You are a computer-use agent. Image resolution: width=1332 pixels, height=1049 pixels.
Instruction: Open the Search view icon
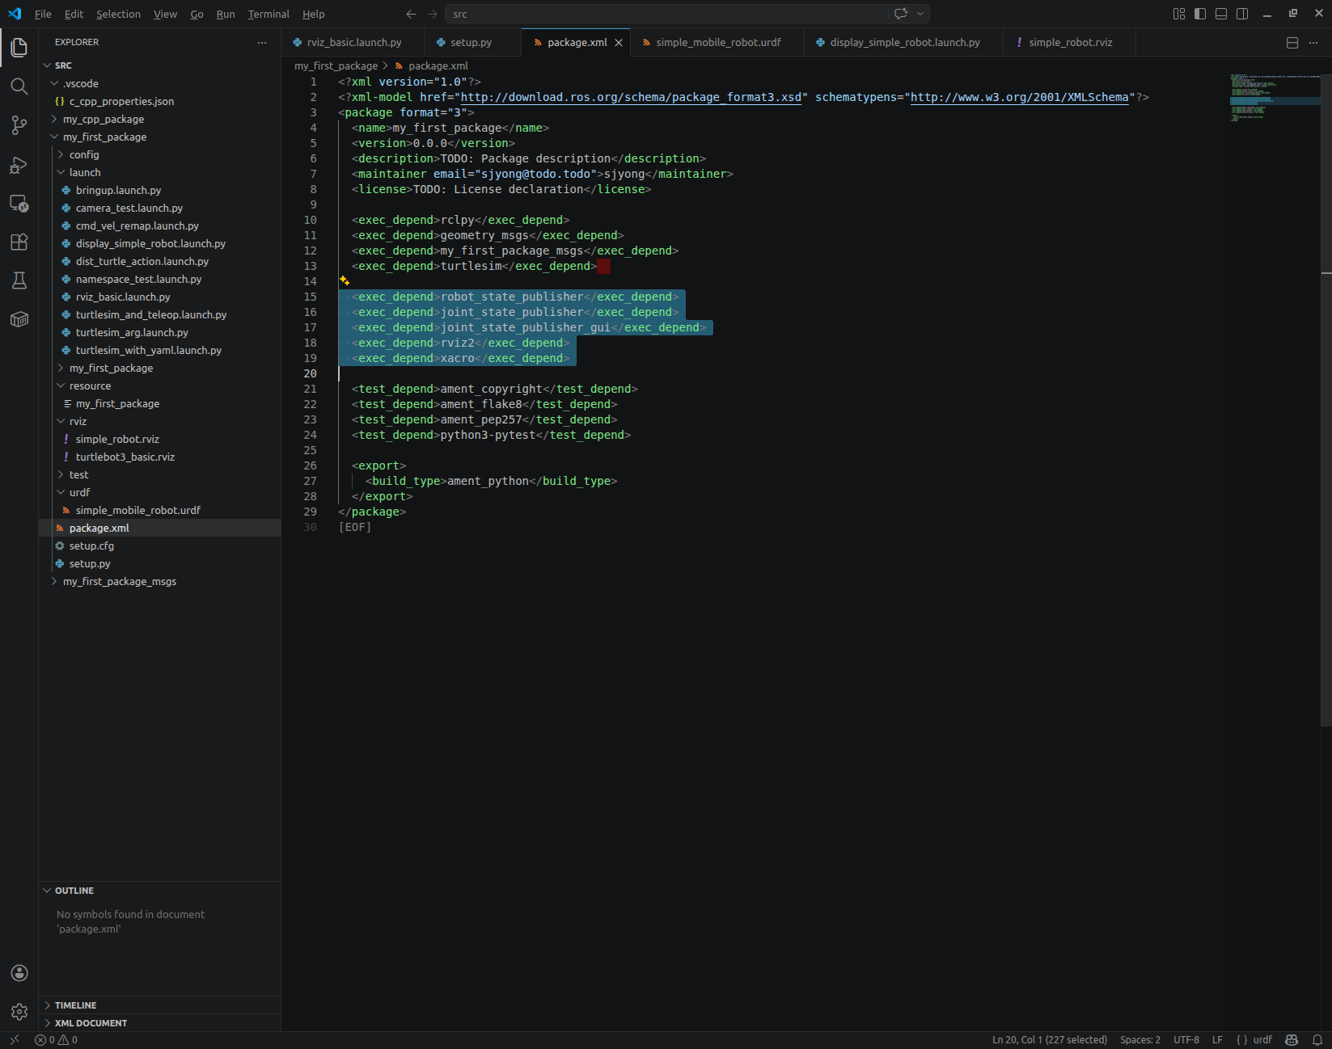(x=19, y=86)
